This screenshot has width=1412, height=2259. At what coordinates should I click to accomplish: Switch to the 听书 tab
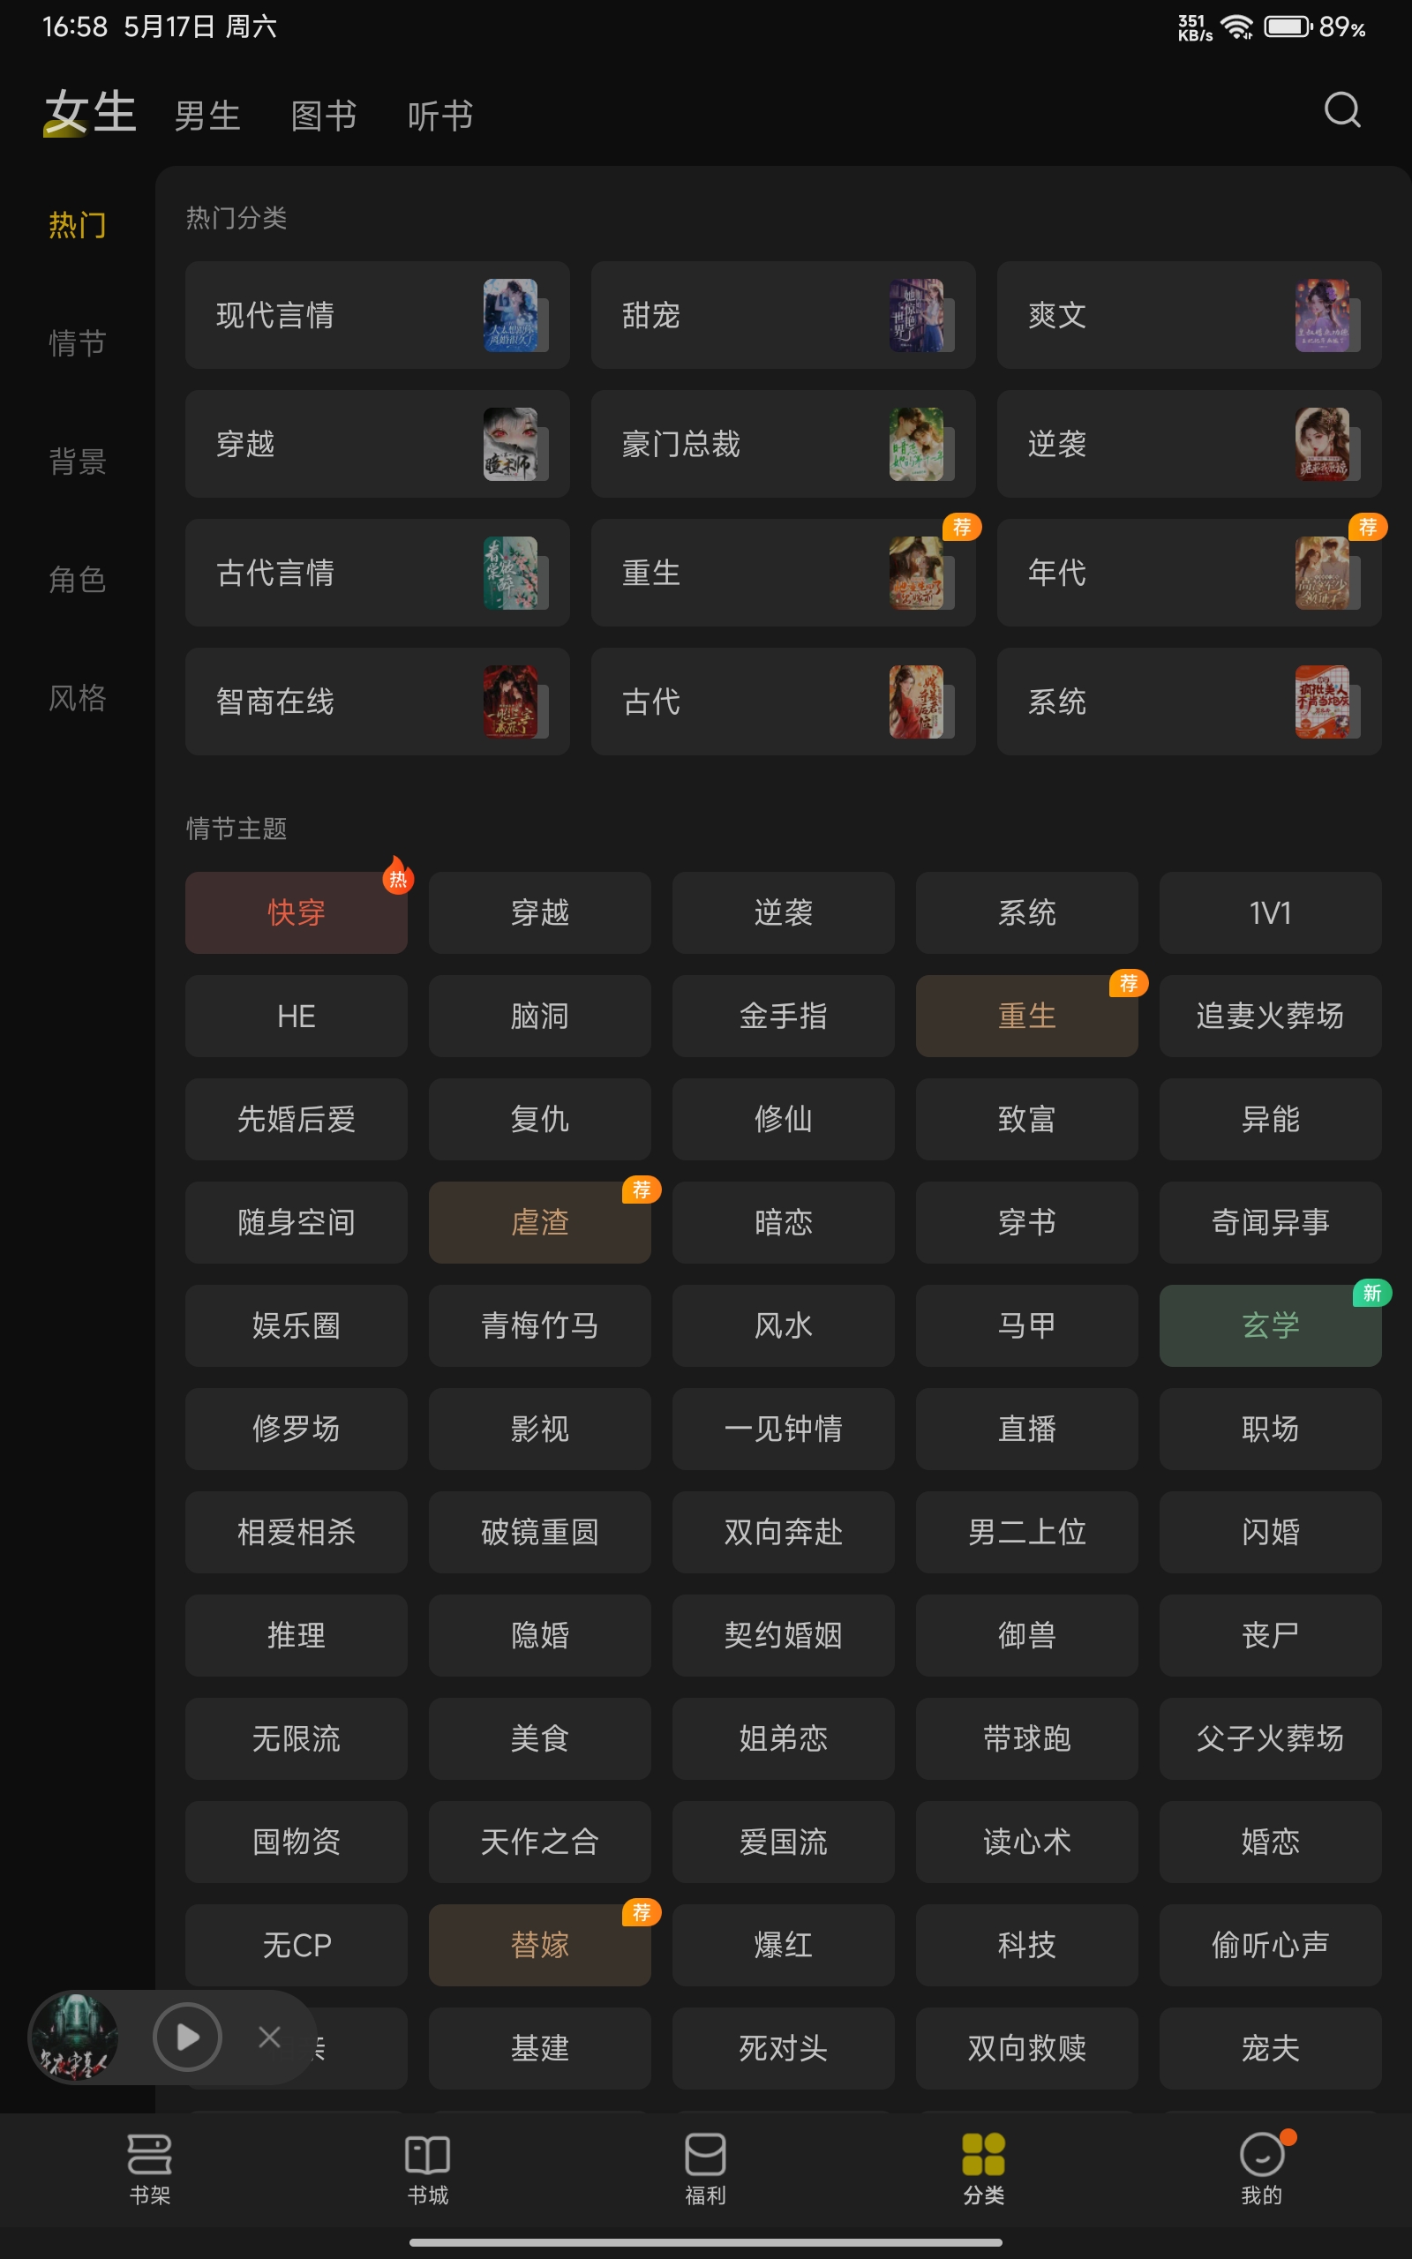click(439, 116)
